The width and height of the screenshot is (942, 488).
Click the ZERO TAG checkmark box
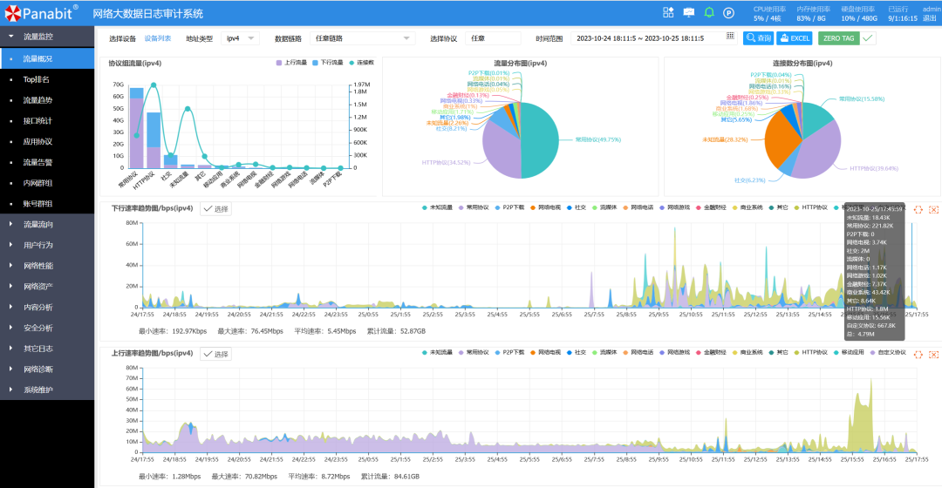(x=868, y=37)
